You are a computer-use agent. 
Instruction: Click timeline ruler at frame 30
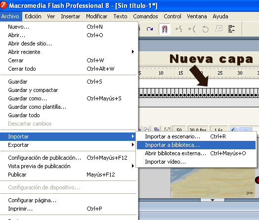click(x=240, y=73)
